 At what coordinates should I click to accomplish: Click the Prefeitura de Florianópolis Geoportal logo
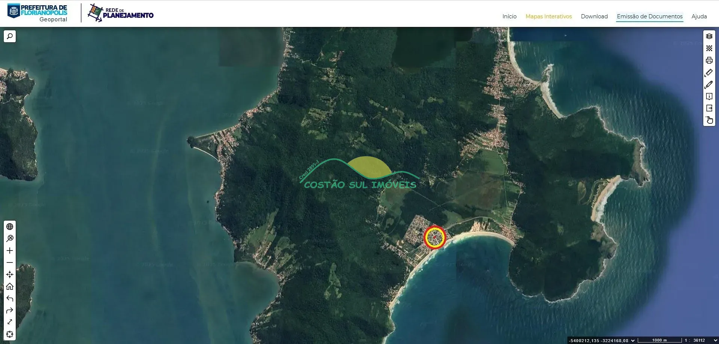click(37, 13)
